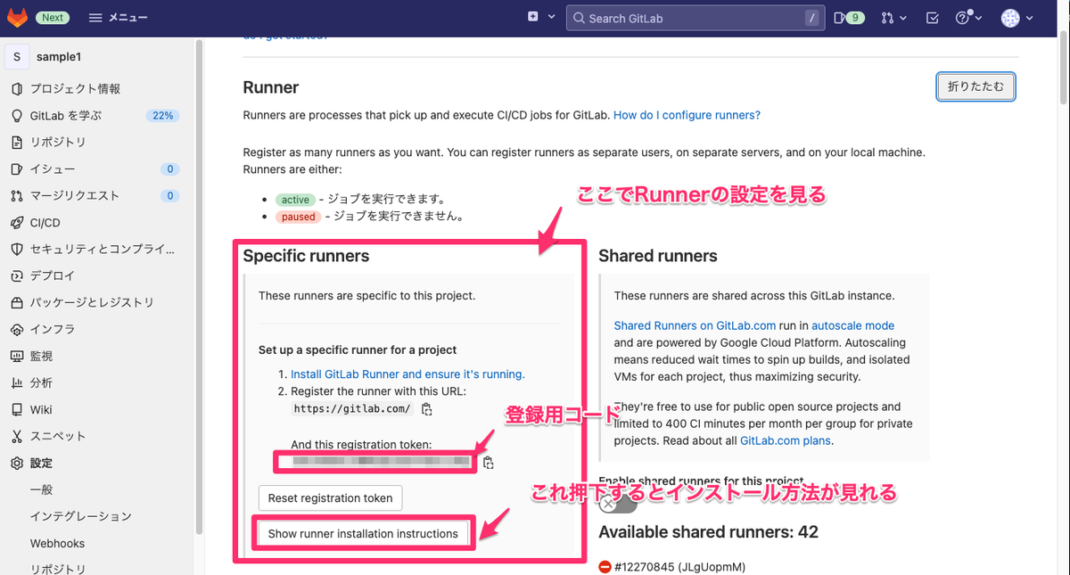This screenshot has height=575, width=1070.
Task: Click the デプロイ sidebar icon
Action: coord(16,276)
